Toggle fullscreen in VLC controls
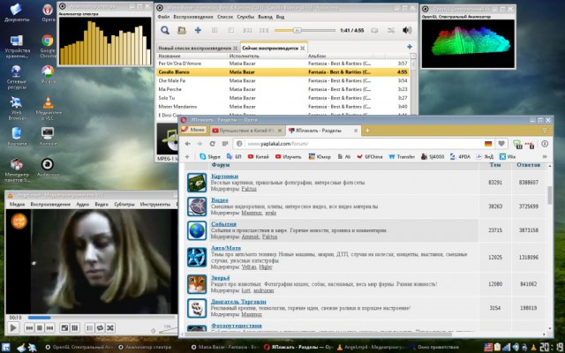This screenshot has width=565, height=353. click(64, 328)
